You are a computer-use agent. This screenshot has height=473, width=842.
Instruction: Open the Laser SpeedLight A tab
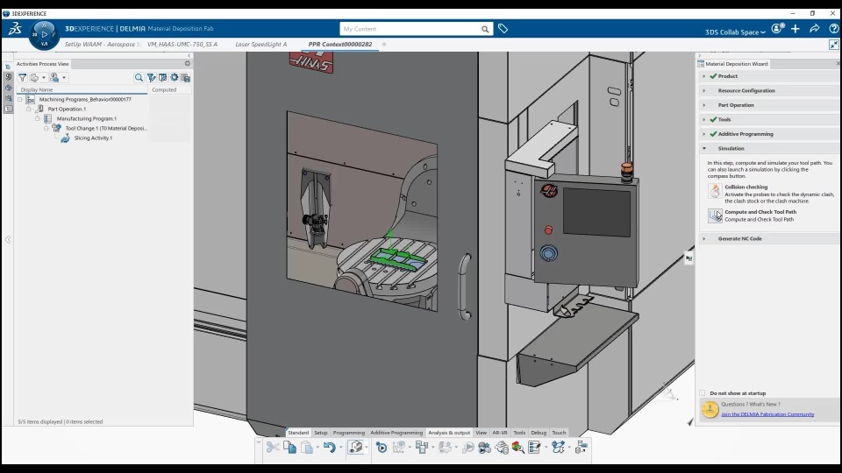pos(261,45)
